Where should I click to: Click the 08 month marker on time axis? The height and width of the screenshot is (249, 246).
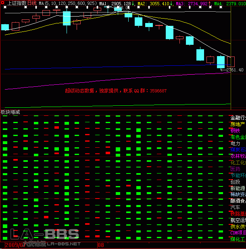[x=101, y=245]
